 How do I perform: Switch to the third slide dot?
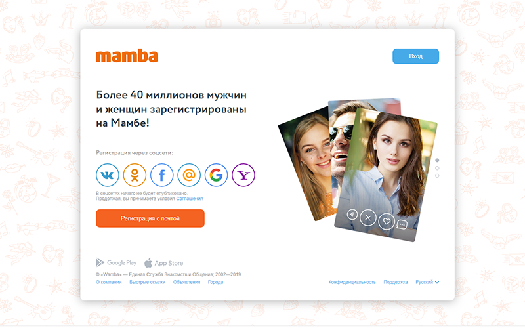click(x=437, y=176)
